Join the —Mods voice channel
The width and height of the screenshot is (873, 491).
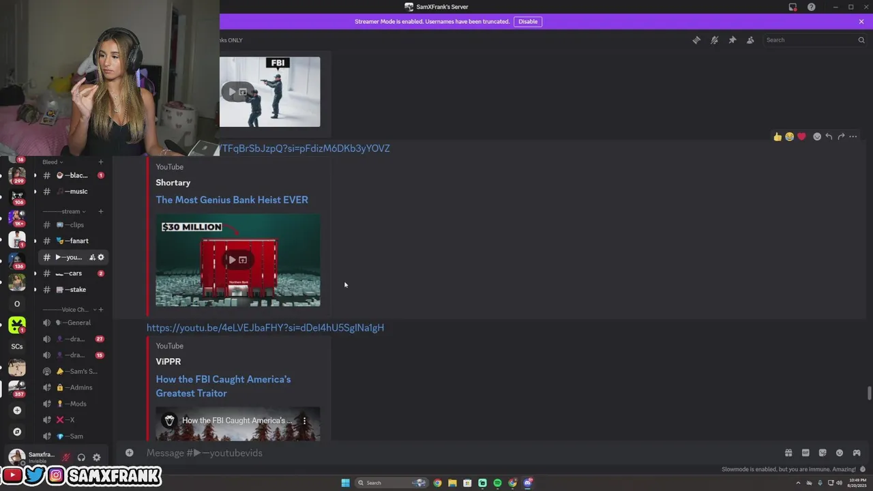[72, 404]
